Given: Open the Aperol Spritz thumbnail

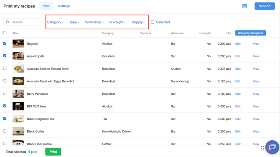Looking at the screenshot, I should [18, 56].
